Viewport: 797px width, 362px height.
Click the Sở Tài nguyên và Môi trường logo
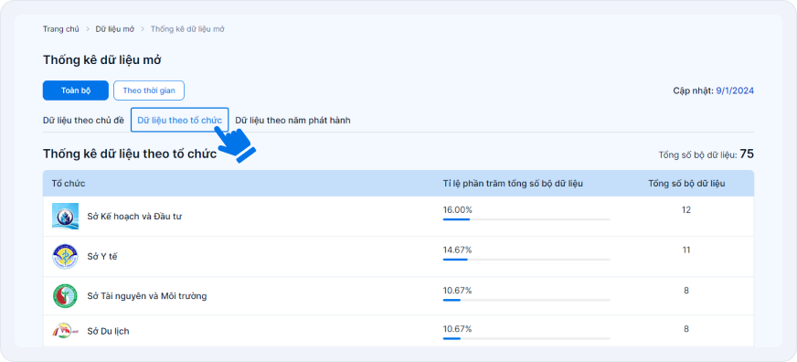[x=65, y=296]
